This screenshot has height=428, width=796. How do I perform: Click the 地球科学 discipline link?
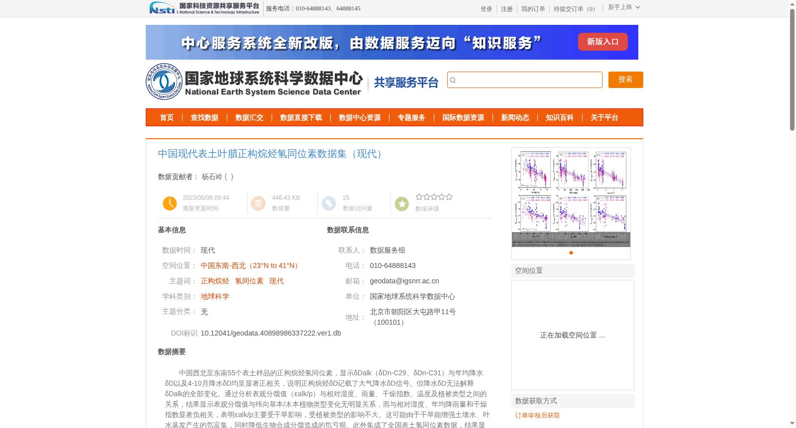coord(215,296)
